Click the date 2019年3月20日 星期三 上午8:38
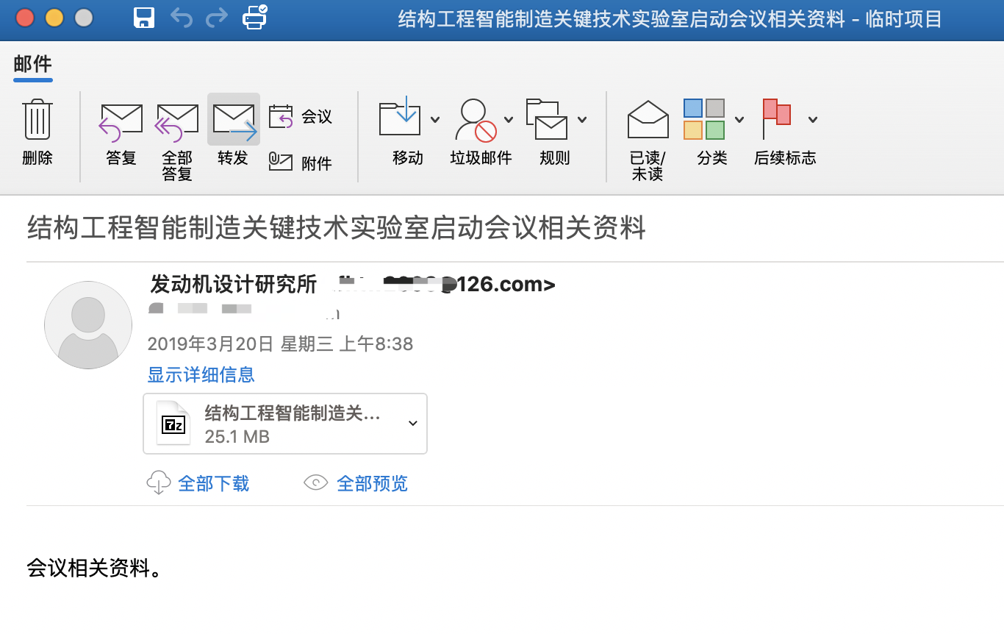 click(x=281, y=343)
